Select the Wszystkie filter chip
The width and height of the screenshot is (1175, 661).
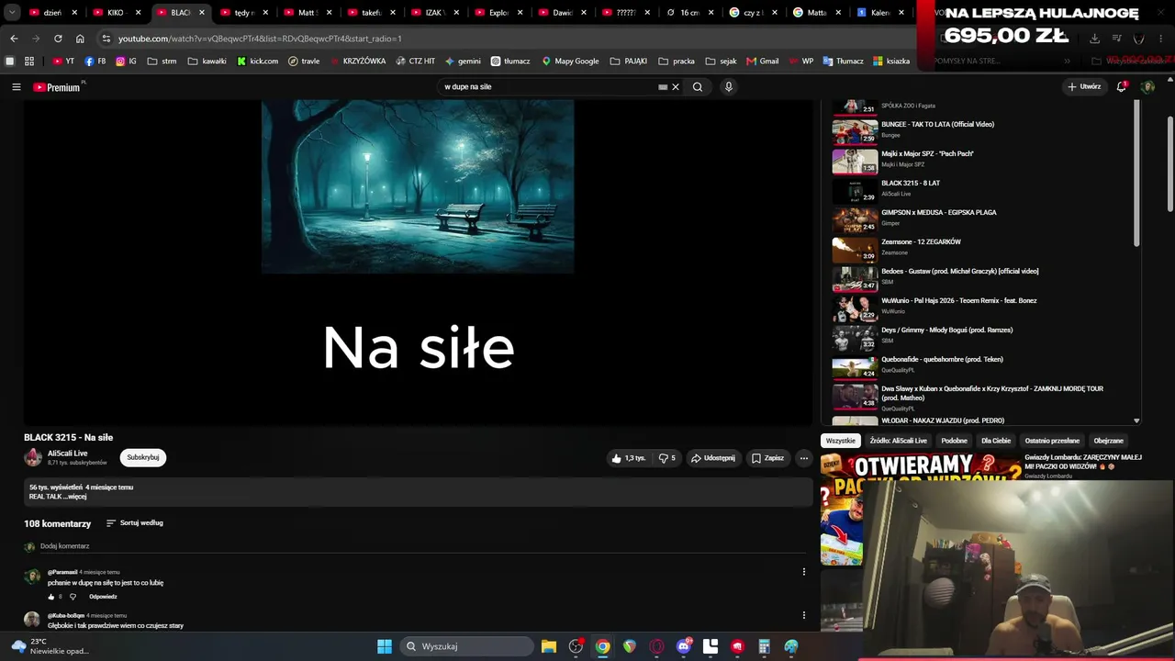pyautogui.click(x=841, y=441)
